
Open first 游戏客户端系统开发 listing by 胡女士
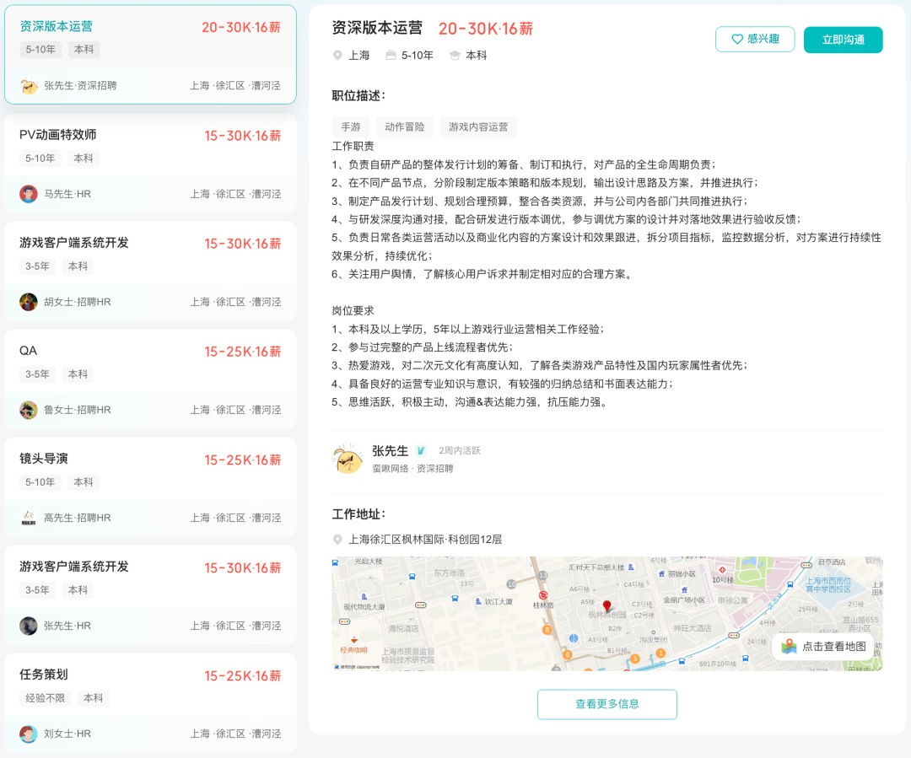point(150,271)
